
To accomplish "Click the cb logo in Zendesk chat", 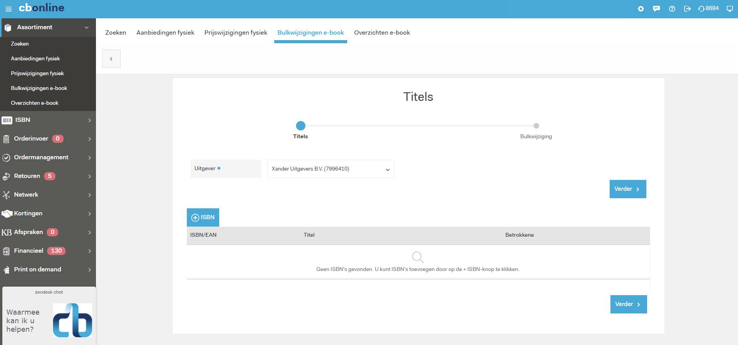I will coord(73,320).
